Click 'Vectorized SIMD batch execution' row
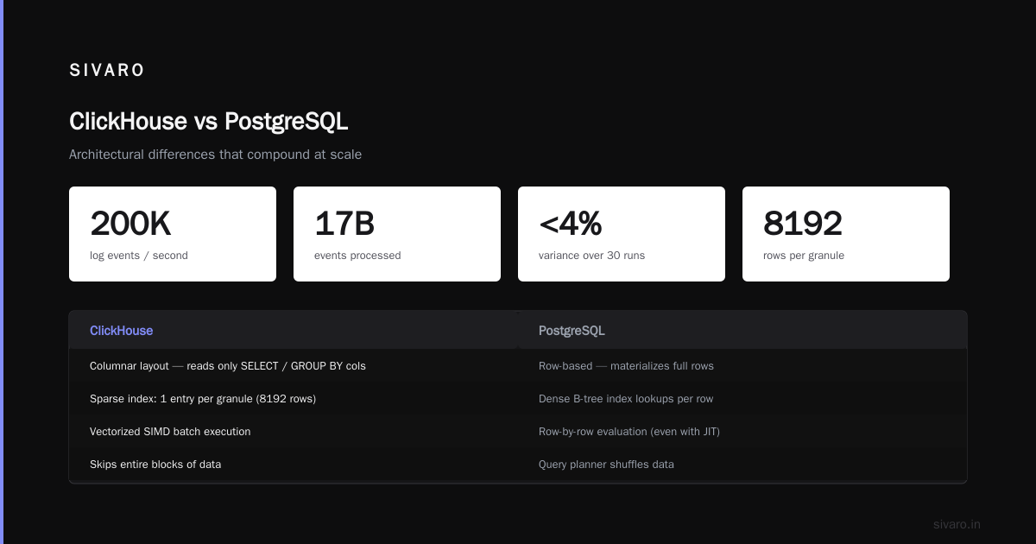The width and height of the screenshot is (1036, 544). [170, 432]
